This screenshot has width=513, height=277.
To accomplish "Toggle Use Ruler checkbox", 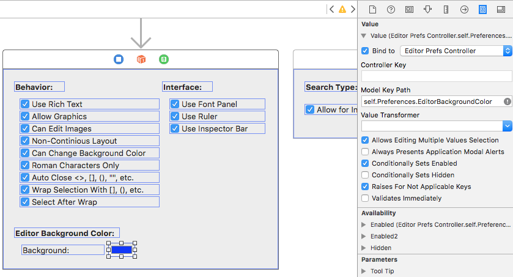I will coord(175,116).
